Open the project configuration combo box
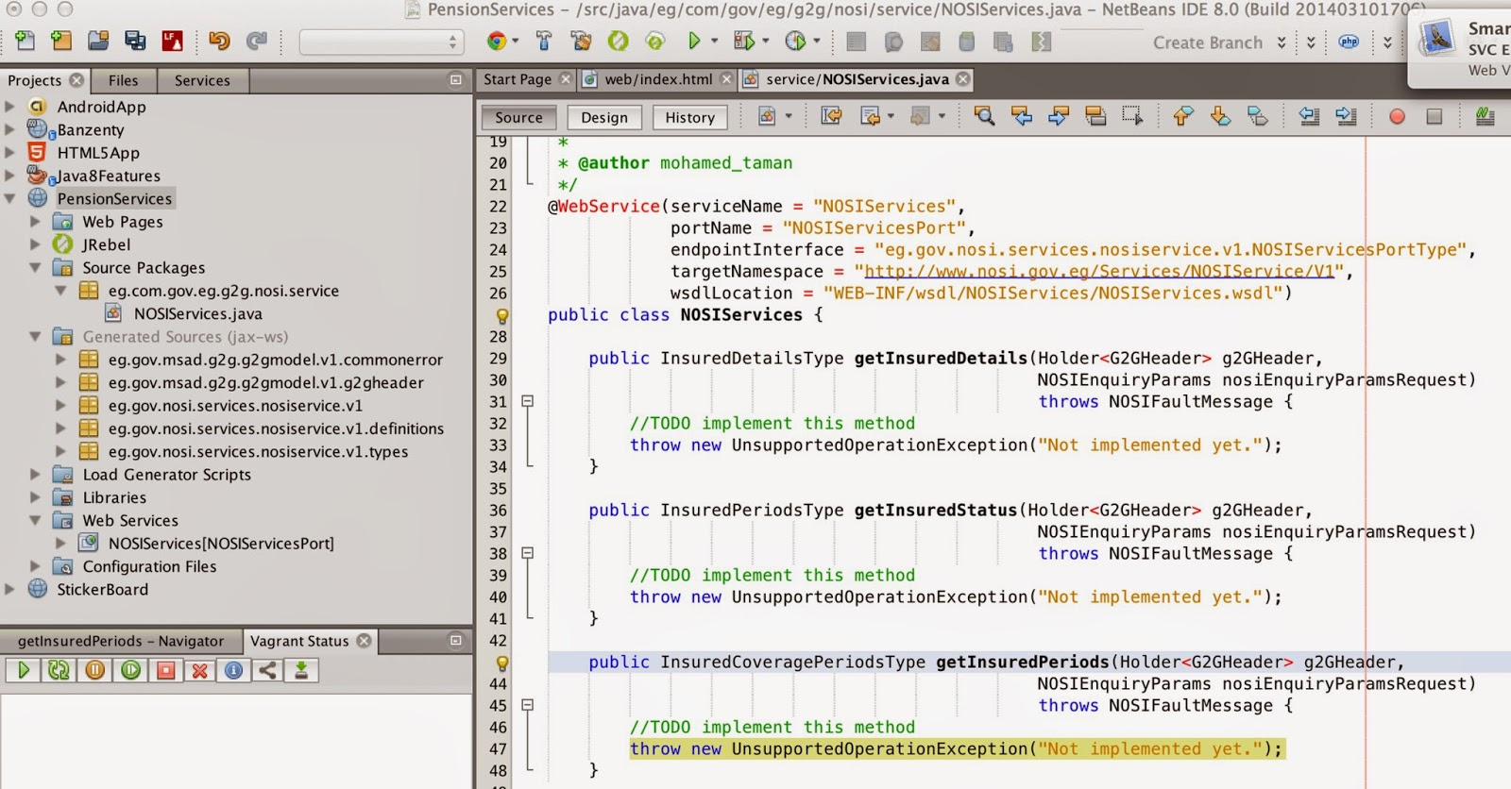1511x789 pixels. [381, 42]
